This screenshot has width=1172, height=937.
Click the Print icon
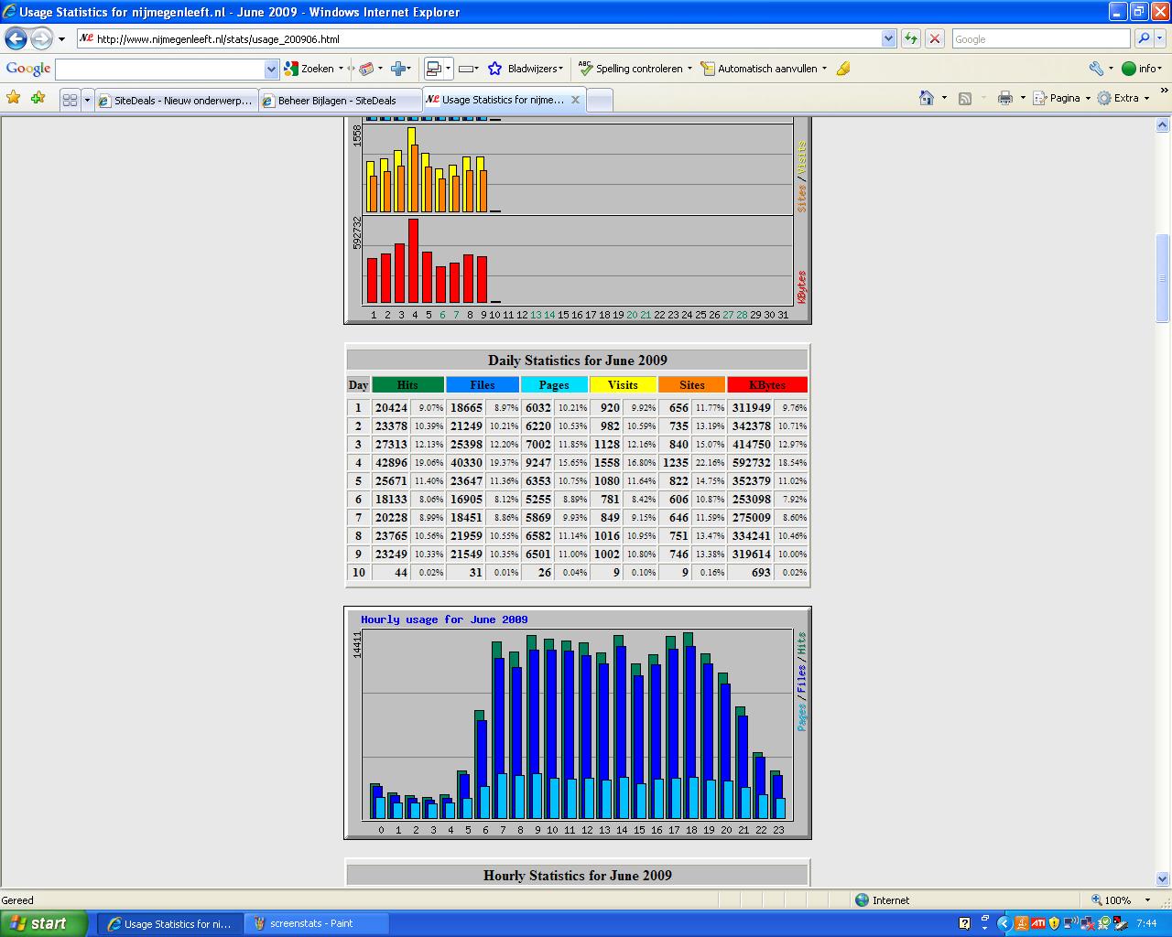point(1005,98)
